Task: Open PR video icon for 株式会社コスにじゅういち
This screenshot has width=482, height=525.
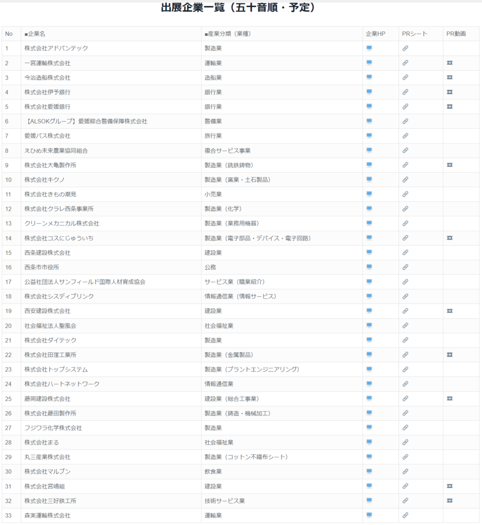Action: 450,238
